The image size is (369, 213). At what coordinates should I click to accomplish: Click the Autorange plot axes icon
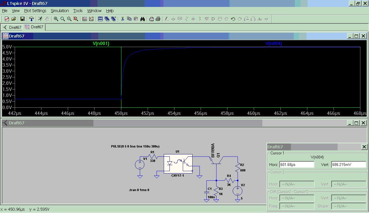pyautogui.click(x=91, y=19)
